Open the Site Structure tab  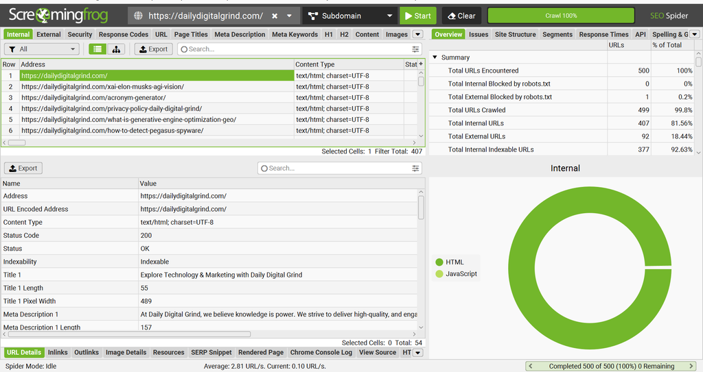[515, 34]
